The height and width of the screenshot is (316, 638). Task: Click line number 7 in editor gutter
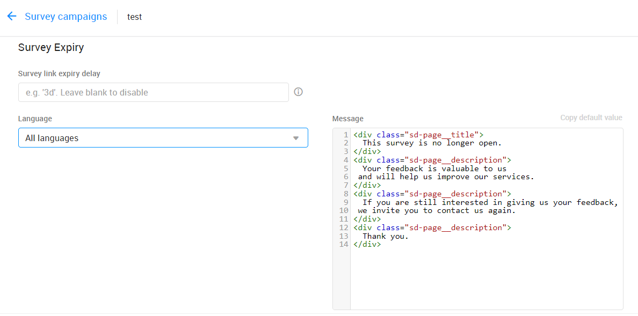346,185
